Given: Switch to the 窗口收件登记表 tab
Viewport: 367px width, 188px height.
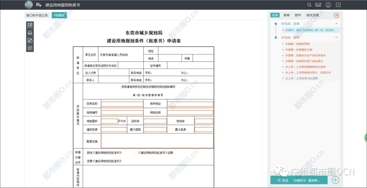Looking at the screenshot, I should pyautogui.click(x=37, y=15).
